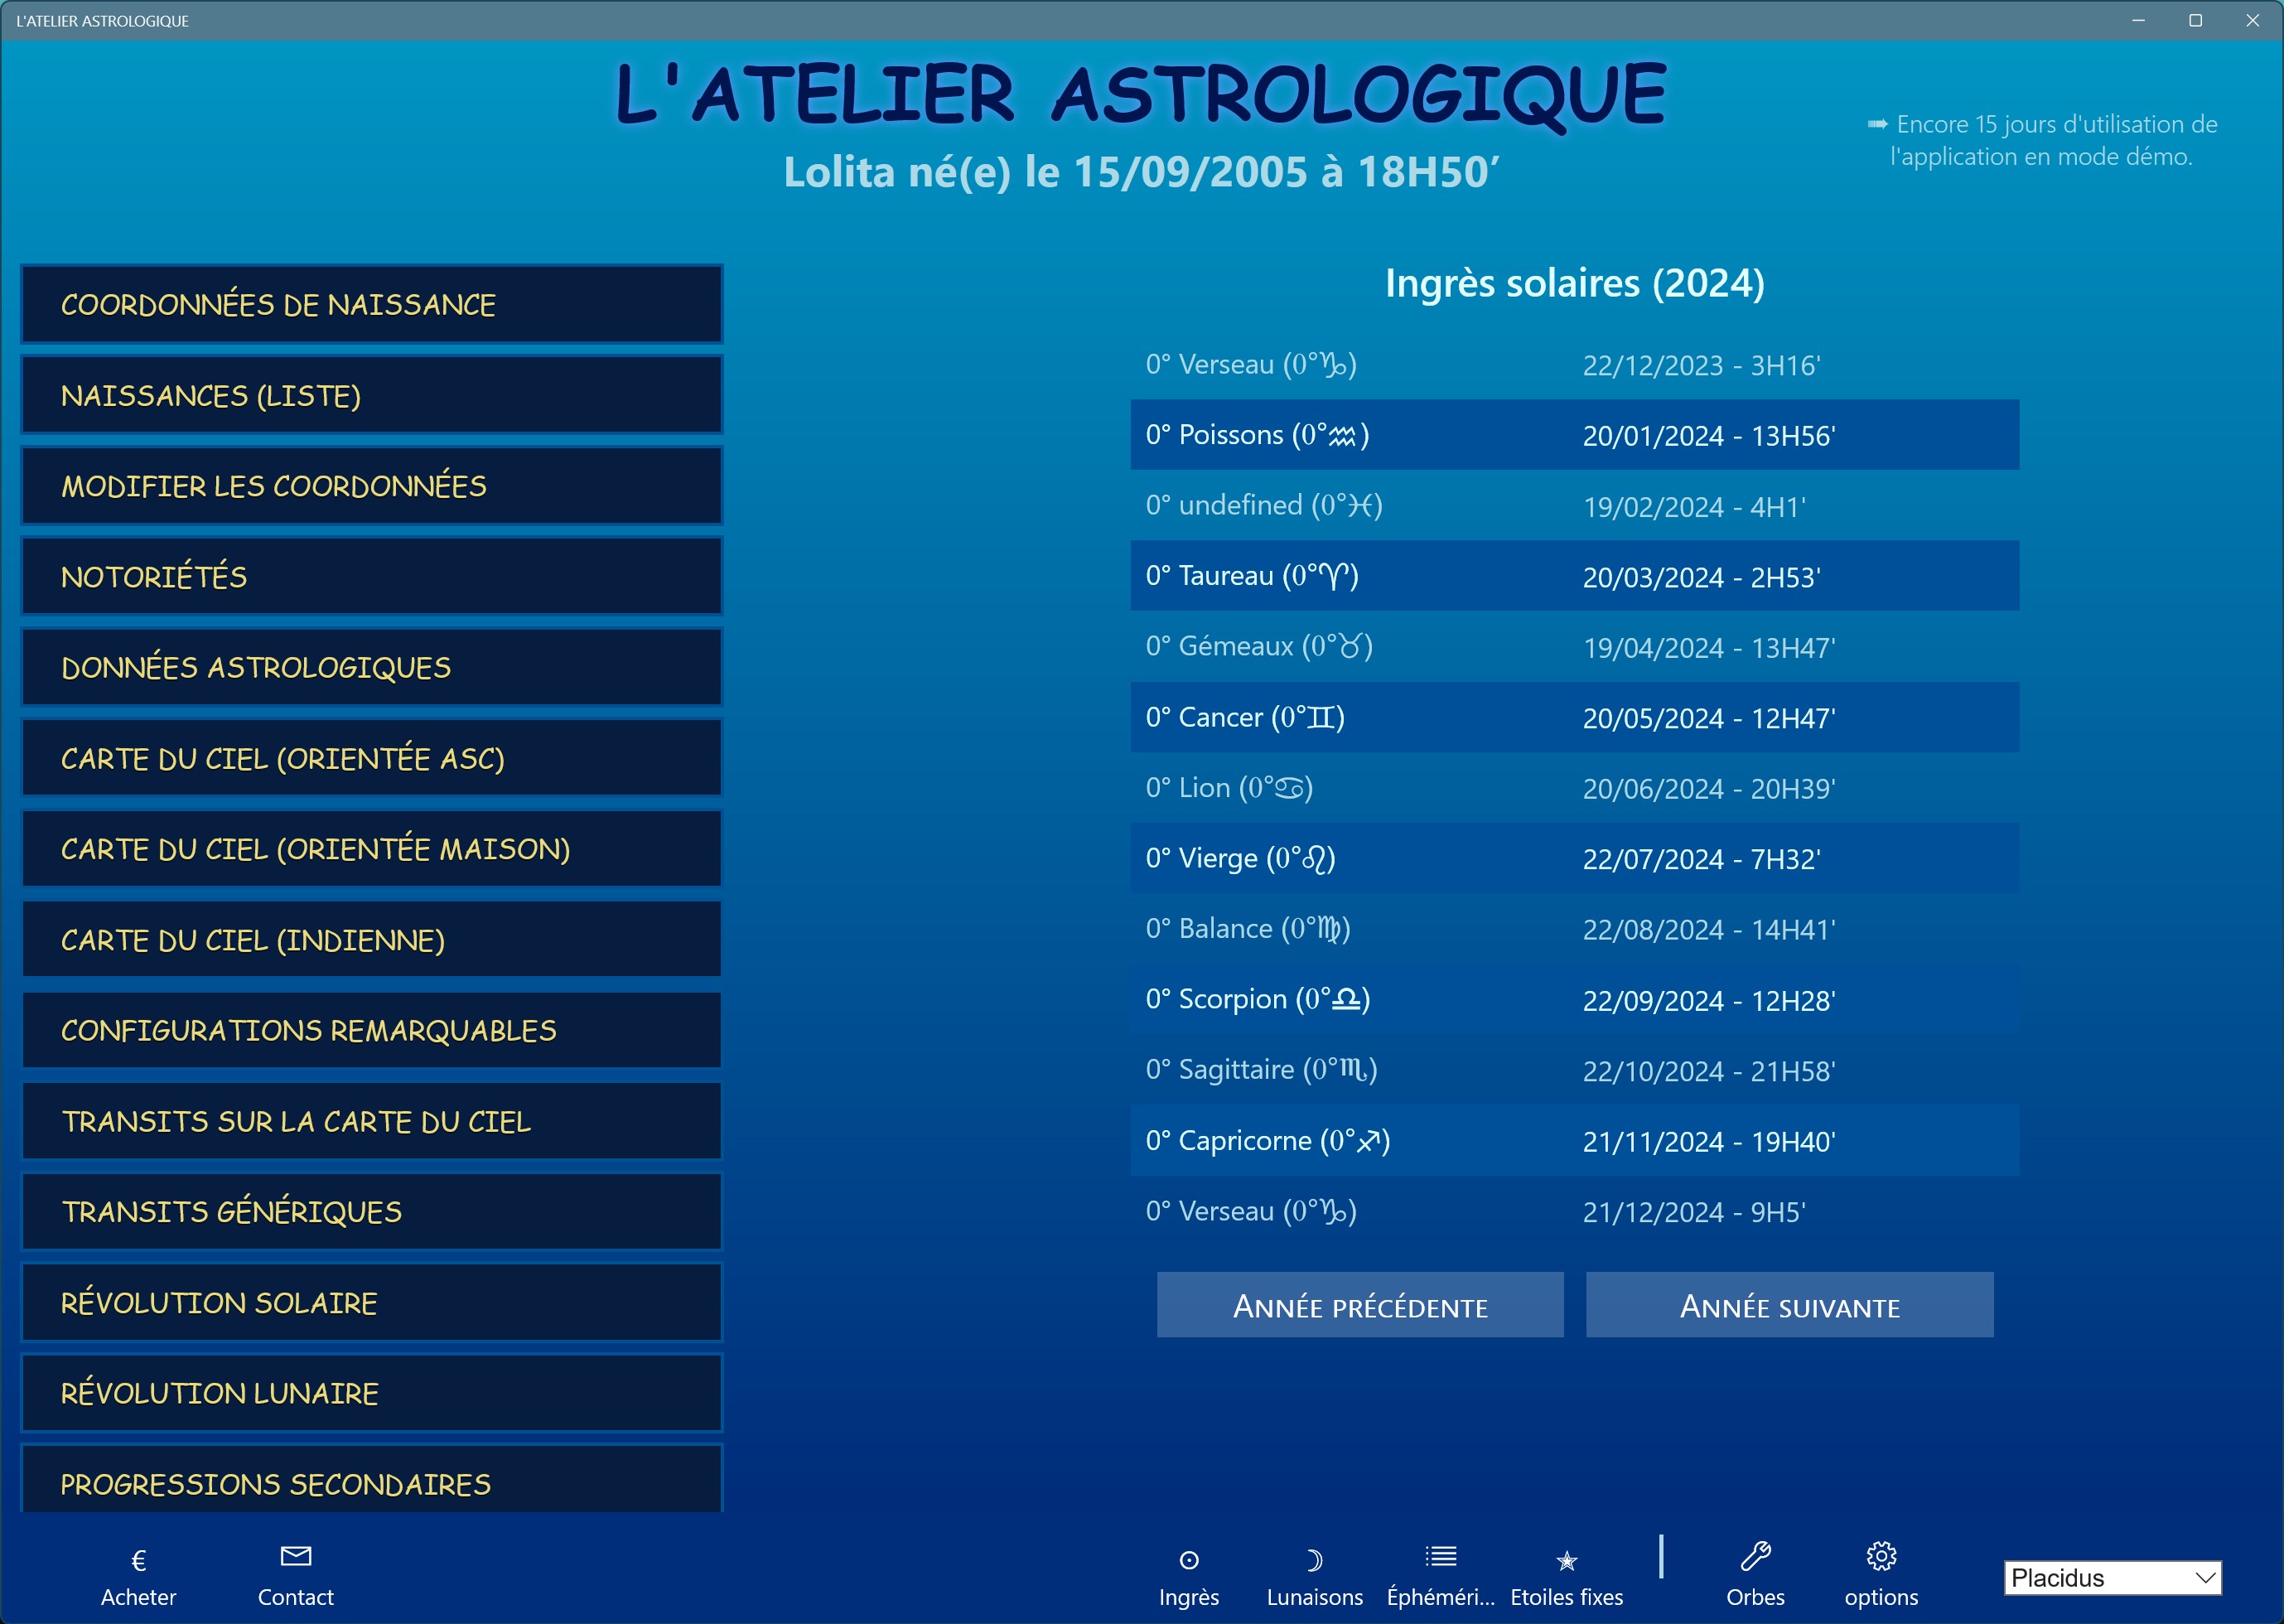
Task: Click the Ingrès sun icon
Action: pyautogui.click(x=1189, y=1560)
